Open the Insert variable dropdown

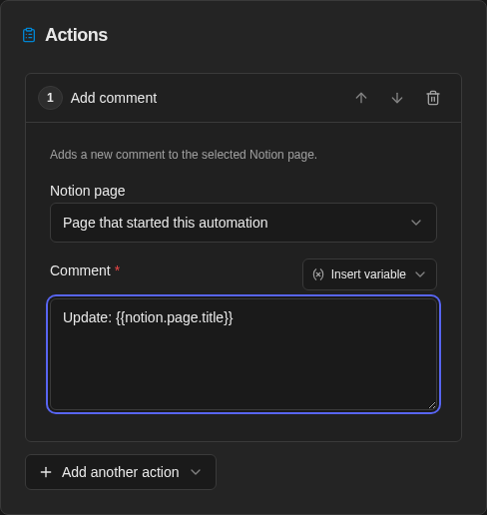[369, 274]
